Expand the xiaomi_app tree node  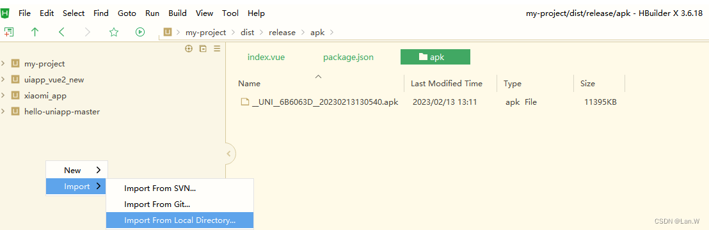pos(3,95)
